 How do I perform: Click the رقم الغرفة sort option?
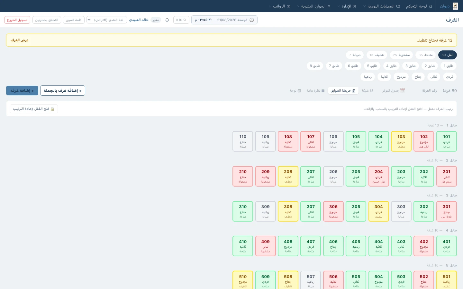429,91
